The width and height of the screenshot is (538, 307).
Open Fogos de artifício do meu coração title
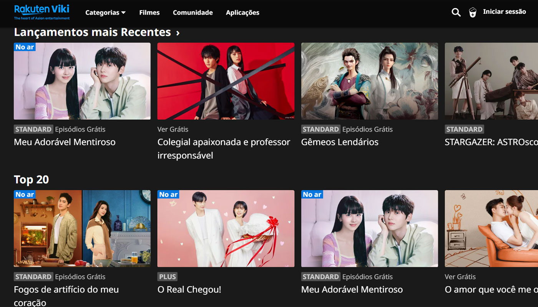tap(66, 295)
